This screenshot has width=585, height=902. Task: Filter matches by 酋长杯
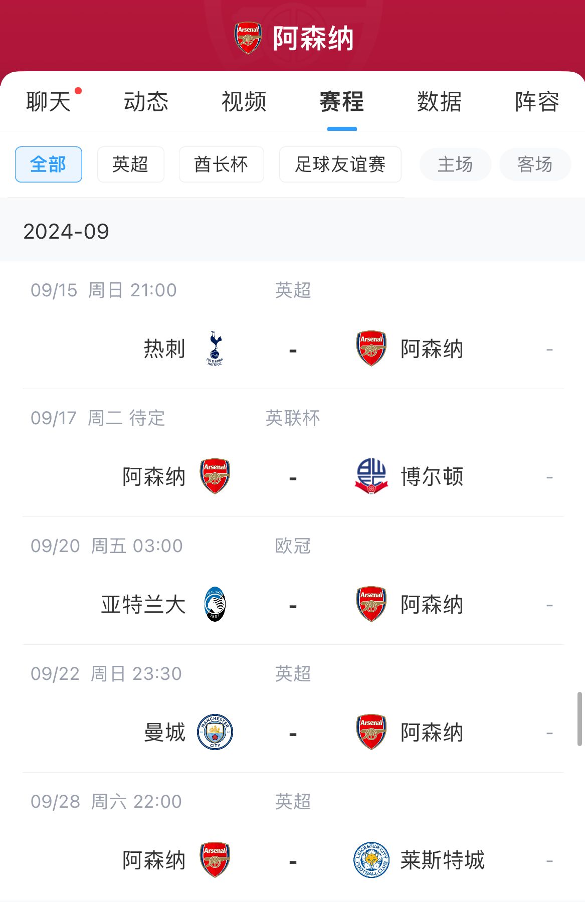click(x=222, y=164)
